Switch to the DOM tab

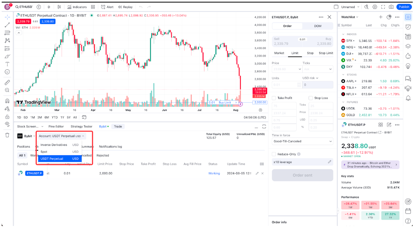(x=318, y=26)
